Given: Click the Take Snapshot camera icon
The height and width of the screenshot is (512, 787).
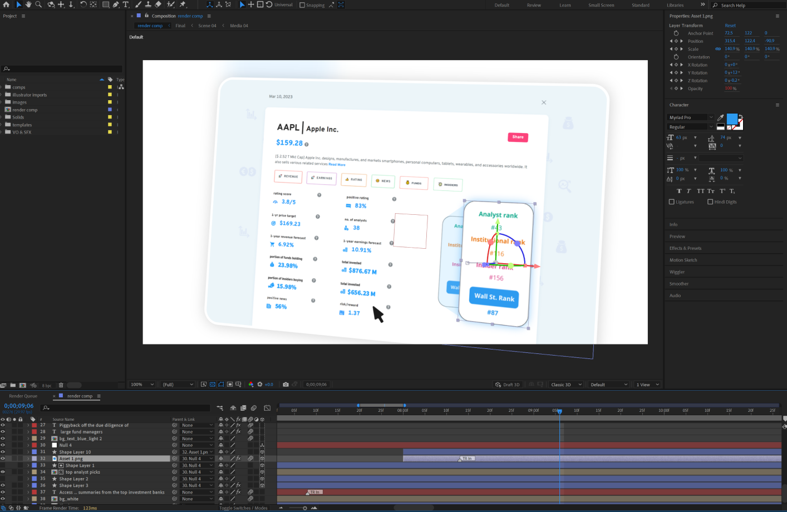Looking at the screenshot, I should pyautogui.click(x=286, y=385).
